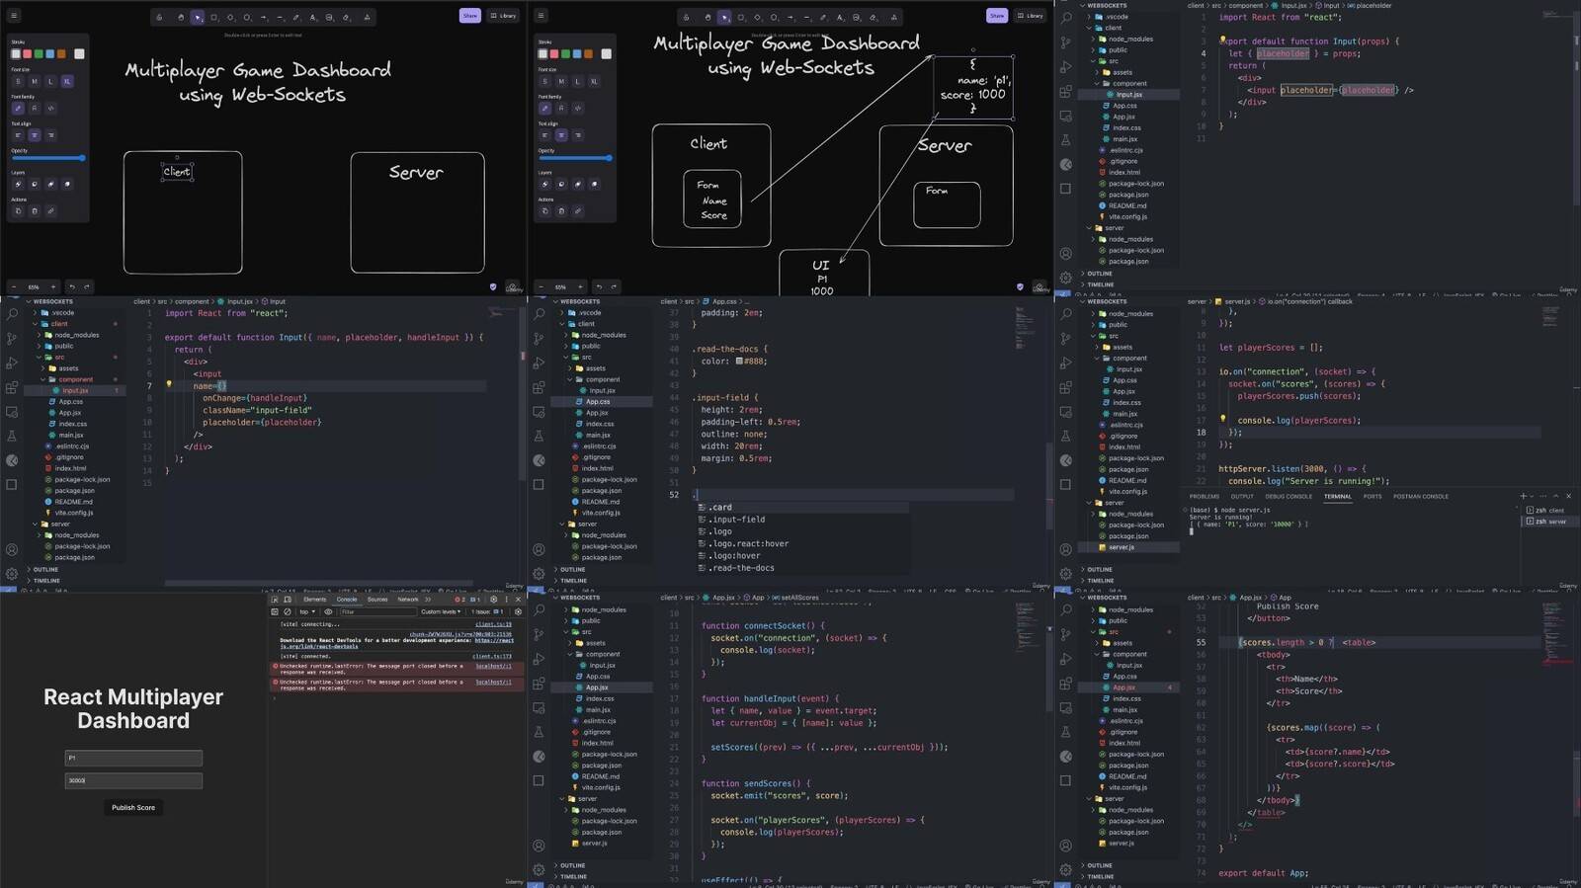Screen dimensions: 1581x888
Task: Choose arrow tool in Excalidraw showing the UI box
Action: [790, 17]
